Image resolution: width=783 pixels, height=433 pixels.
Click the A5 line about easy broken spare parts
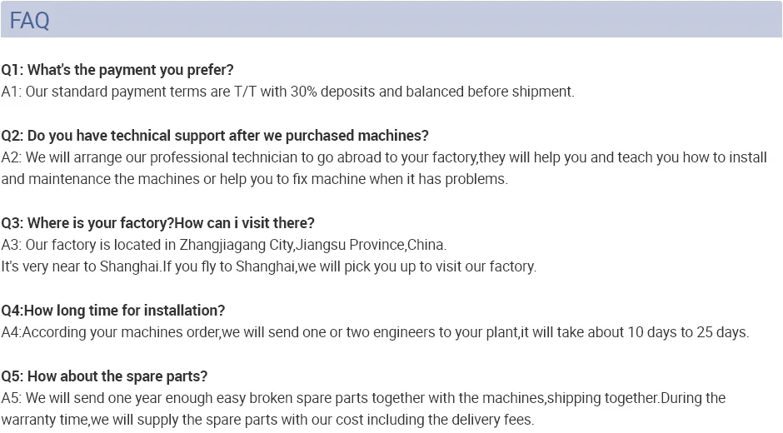pos(362,398)
